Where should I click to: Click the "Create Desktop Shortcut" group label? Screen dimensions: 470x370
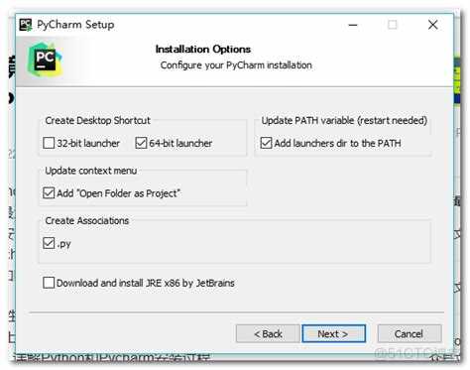[97, 120]
